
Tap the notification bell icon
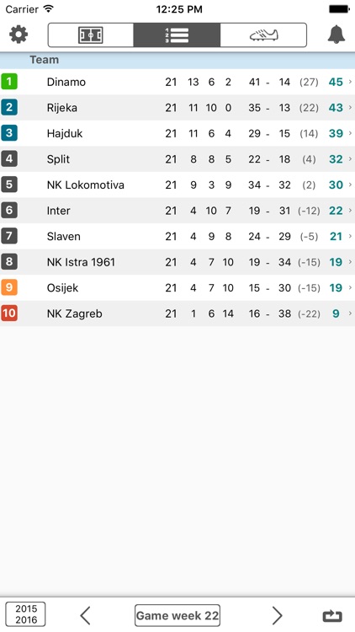[336, 35]
